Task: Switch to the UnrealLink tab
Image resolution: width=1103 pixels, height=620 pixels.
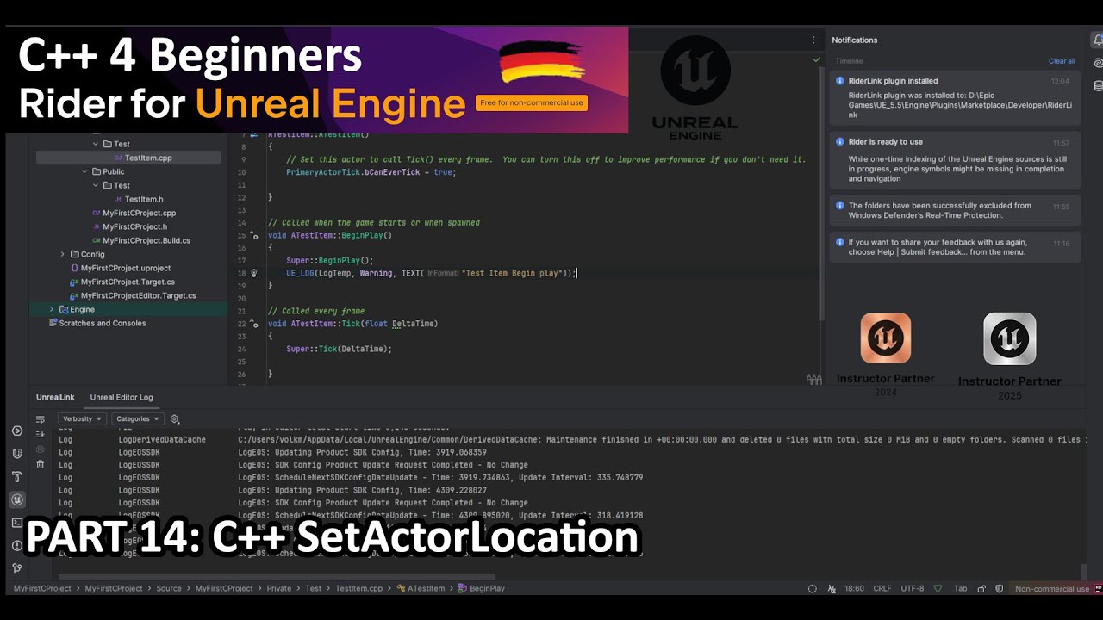Action: (x=55, y=397)
